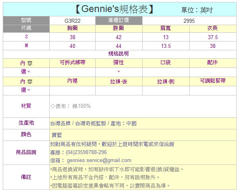This screenshot has width=239, height=190.
Task: Click the 腹圍 column header
Action: pos(118,28)
